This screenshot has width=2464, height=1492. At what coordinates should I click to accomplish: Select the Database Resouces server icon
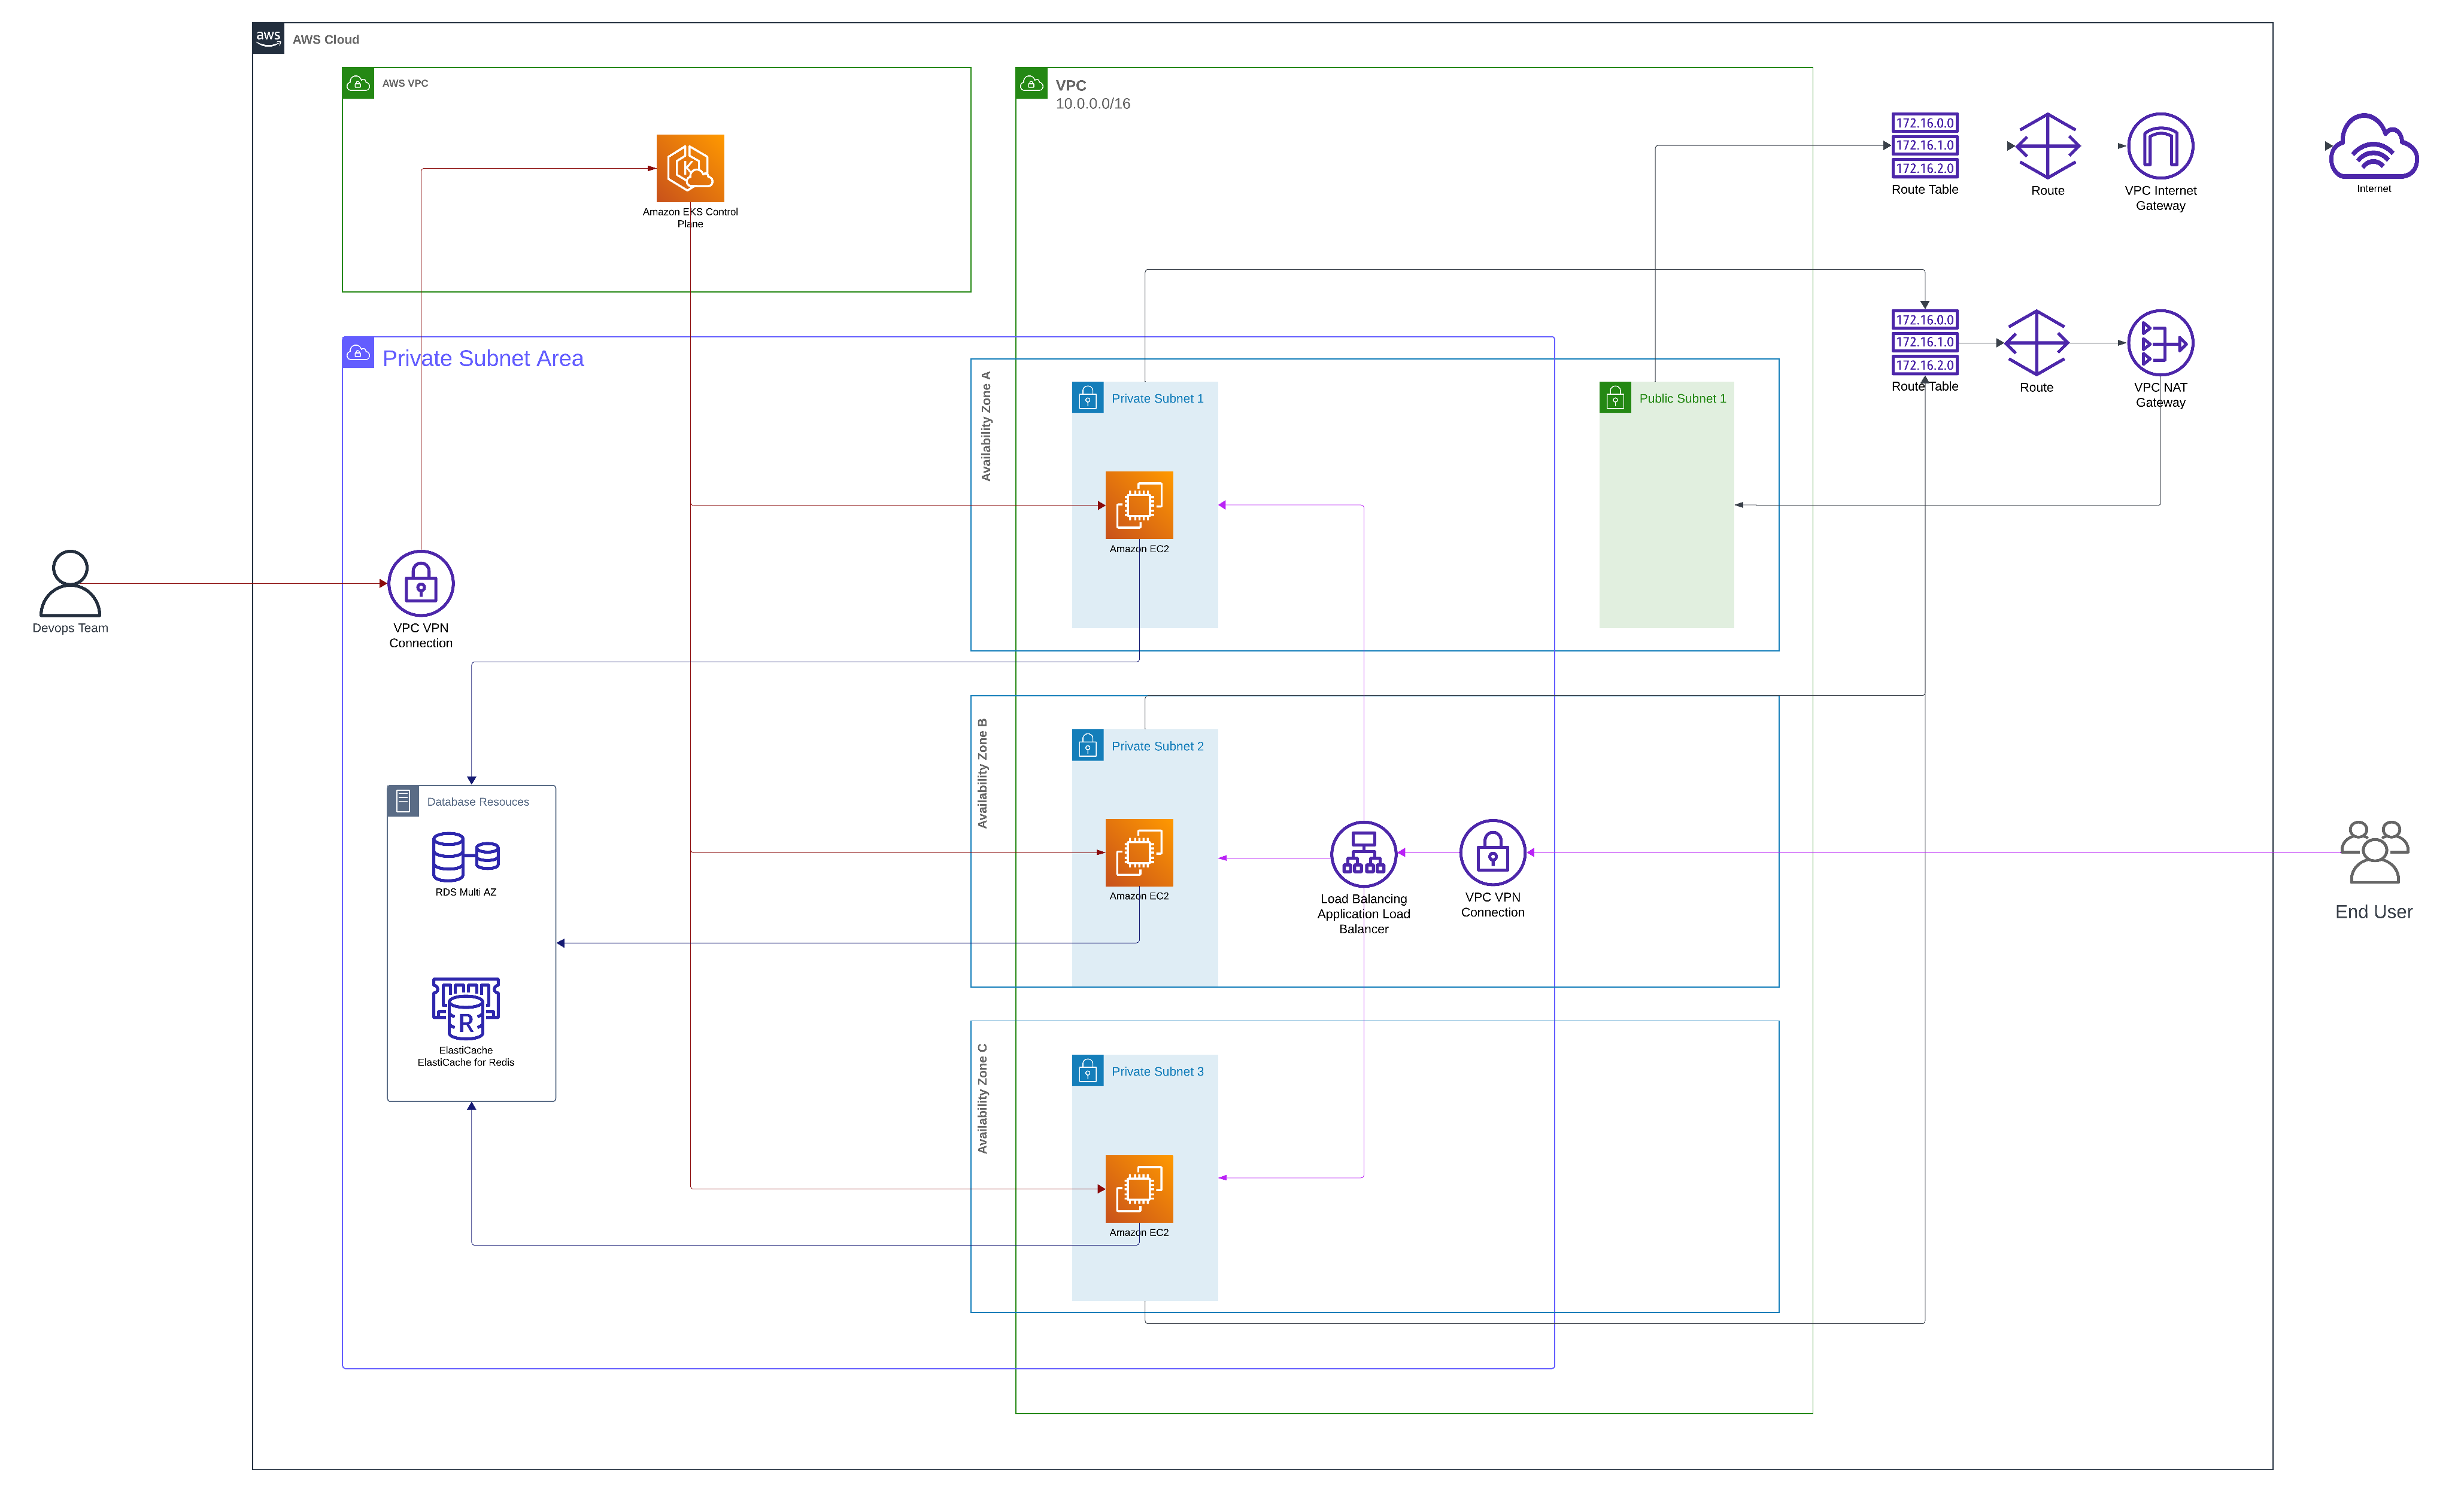tap(403, 802)
